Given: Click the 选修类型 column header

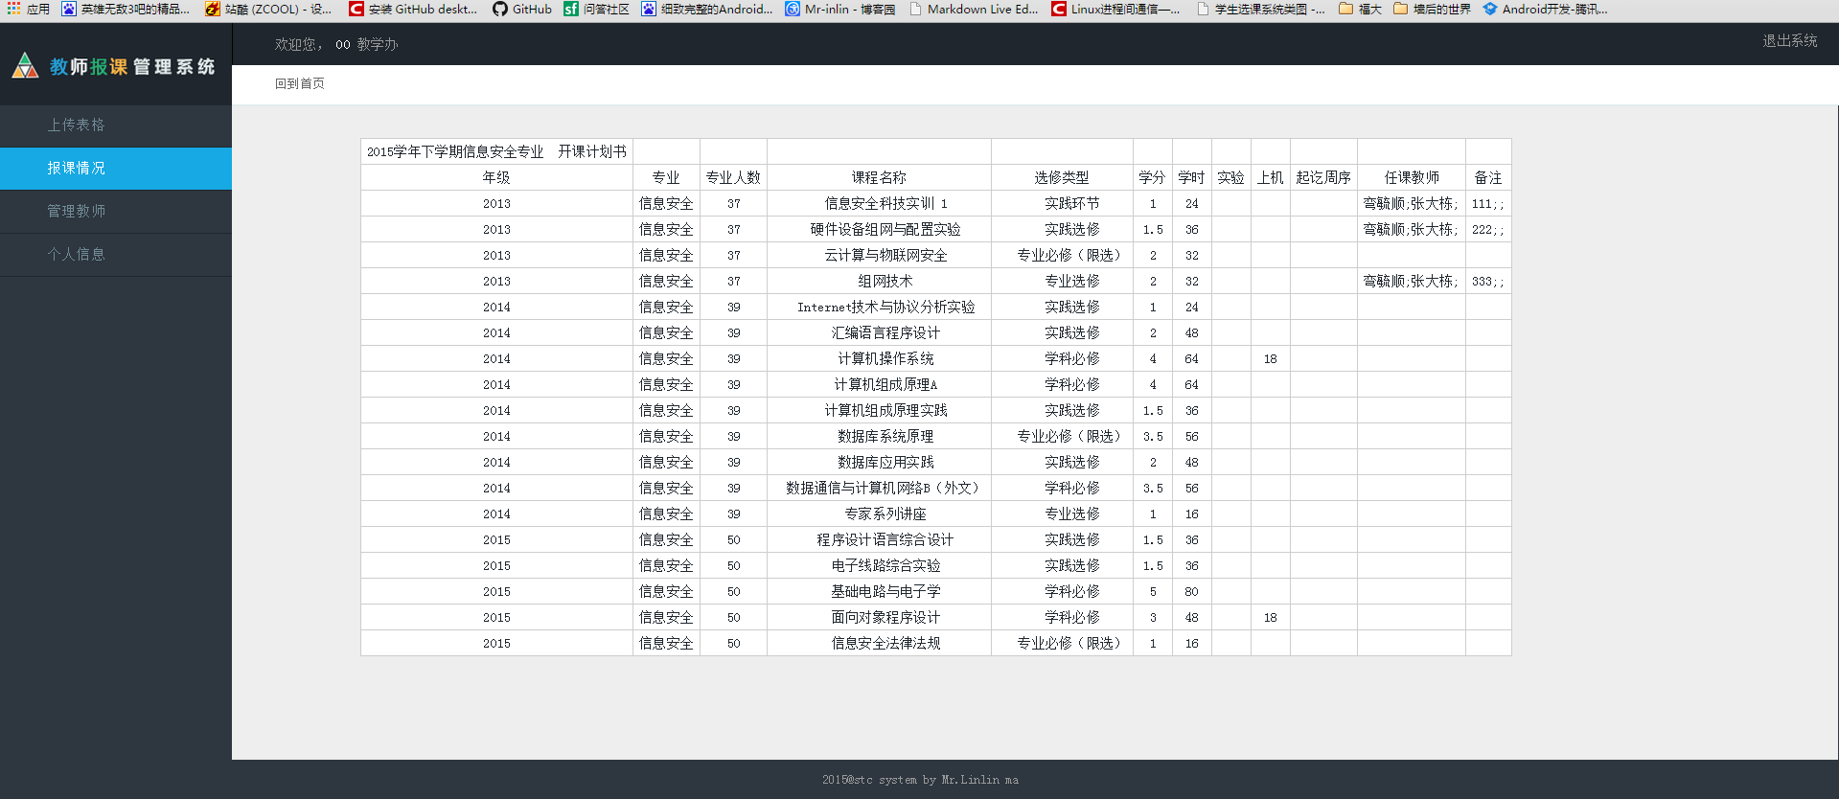Looking at the screenshot, I should click(x=1062, y=177).
